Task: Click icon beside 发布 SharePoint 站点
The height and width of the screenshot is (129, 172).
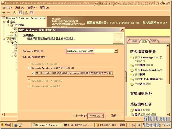Action: coord(132,70)
